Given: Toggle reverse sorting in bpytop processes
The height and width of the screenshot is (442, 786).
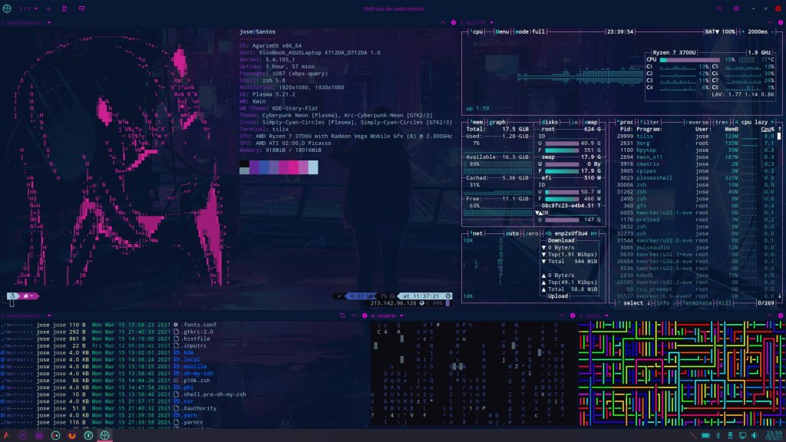Looking at the screenshot, I should click(697, 121).
